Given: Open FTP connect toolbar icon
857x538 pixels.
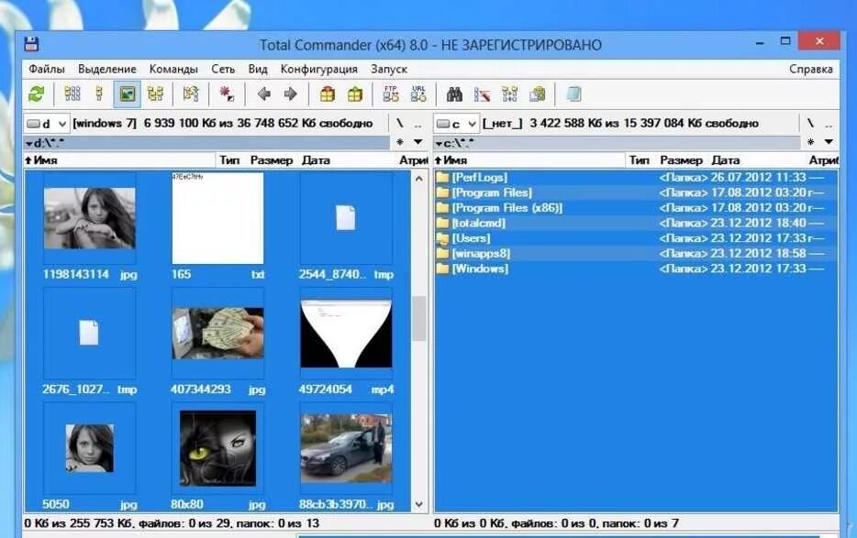Looking at the screenshot, I should coord(391,94).
